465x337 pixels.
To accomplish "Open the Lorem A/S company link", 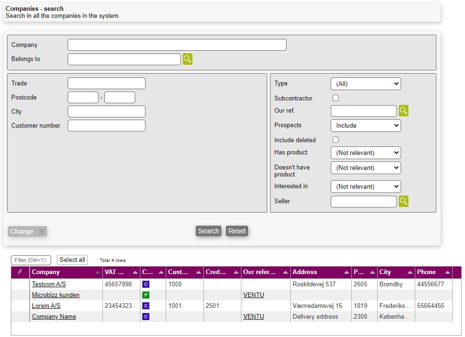I will tap(46, 306).
